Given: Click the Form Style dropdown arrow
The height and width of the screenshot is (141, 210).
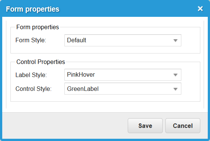Looking at the screenshot, I should (175, 40).
